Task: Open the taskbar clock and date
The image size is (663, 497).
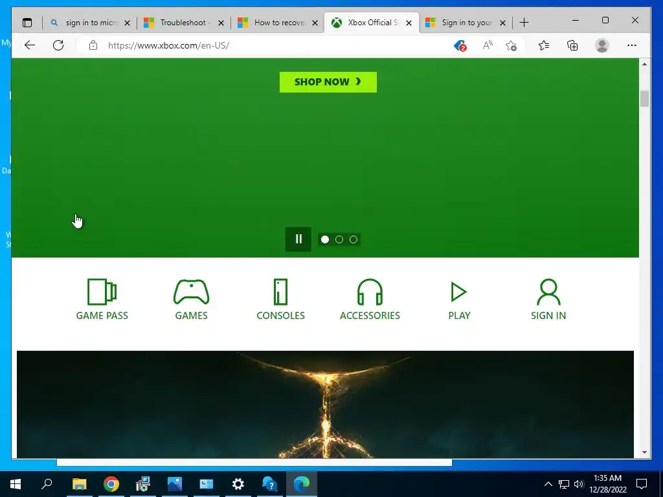Action: click(x=607, y=484)
